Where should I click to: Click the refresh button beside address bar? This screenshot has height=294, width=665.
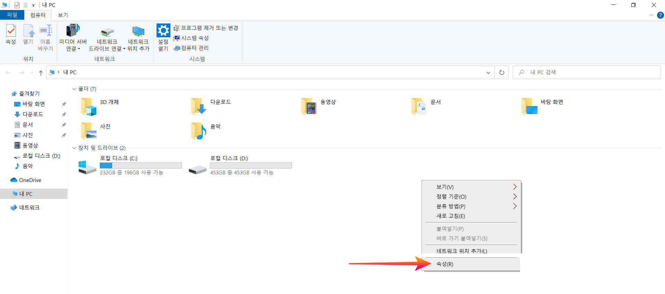(x=502, y=73)
